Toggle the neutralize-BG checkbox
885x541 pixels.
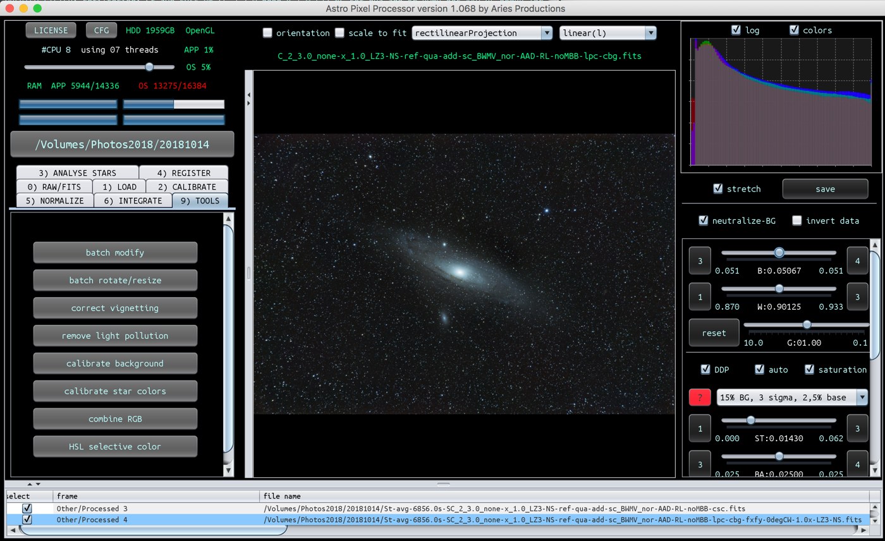click(703, 221)
